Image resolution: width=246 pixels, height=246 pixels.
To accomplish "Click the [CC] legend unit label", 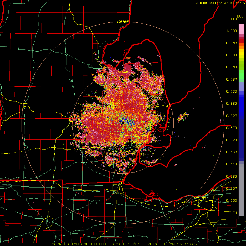I will click(x=233, y=19).
